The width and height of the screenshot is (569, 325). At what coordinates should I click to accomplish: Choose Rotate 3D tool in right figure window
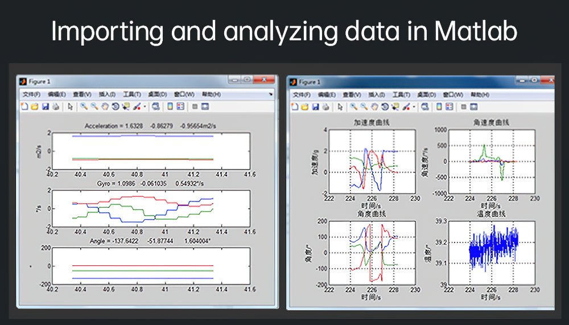click(x=385, y=106)
